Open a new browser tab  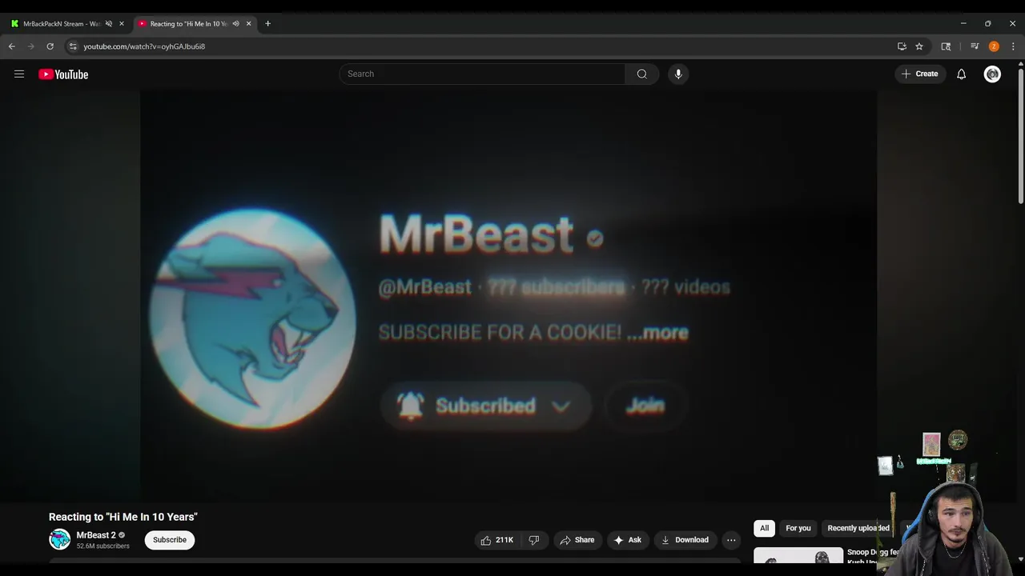click(x=267, y=23)
